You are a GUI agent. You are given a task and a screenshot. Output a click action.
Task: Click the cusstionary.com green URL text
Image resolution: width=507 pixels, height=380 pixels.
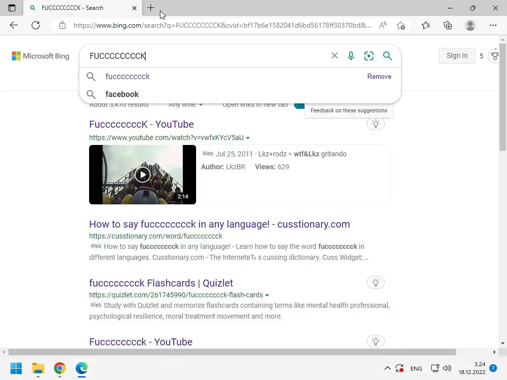[155, 236]
